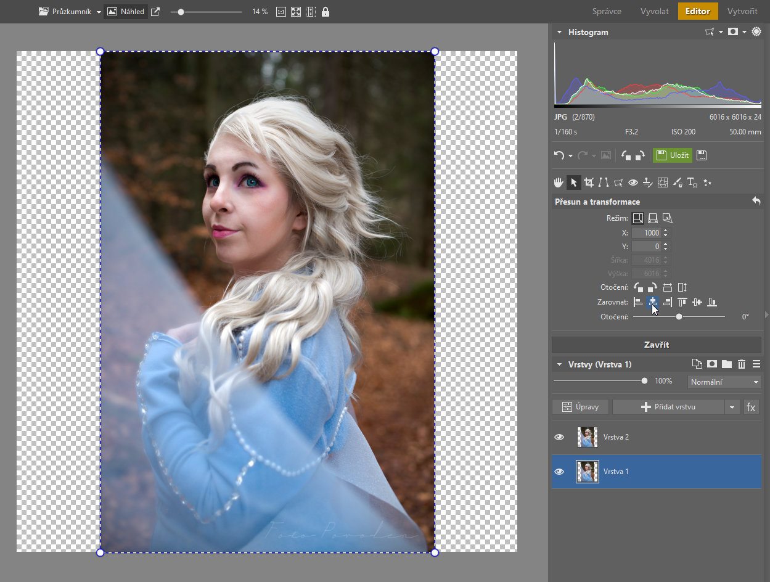Select the first Režim transform mode
Image resolution: width=770 pixels, height=582 pixels.
coord(638,218)
